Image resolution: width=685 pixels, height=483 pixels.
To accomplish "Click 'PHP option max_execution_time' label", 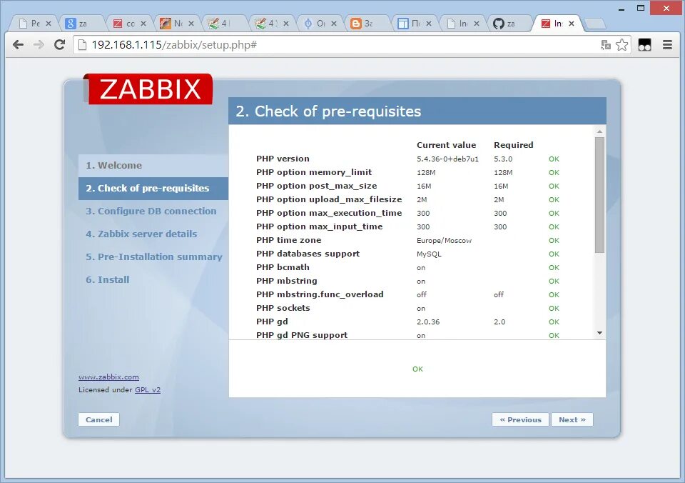I will pyautogui.click(x=329, y=213).
